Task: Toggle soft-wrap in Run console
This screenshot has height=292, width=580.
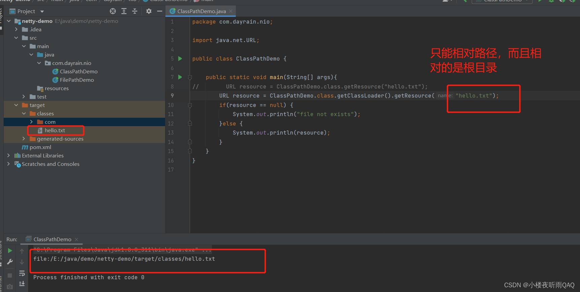Action: [x=22, y=273]
